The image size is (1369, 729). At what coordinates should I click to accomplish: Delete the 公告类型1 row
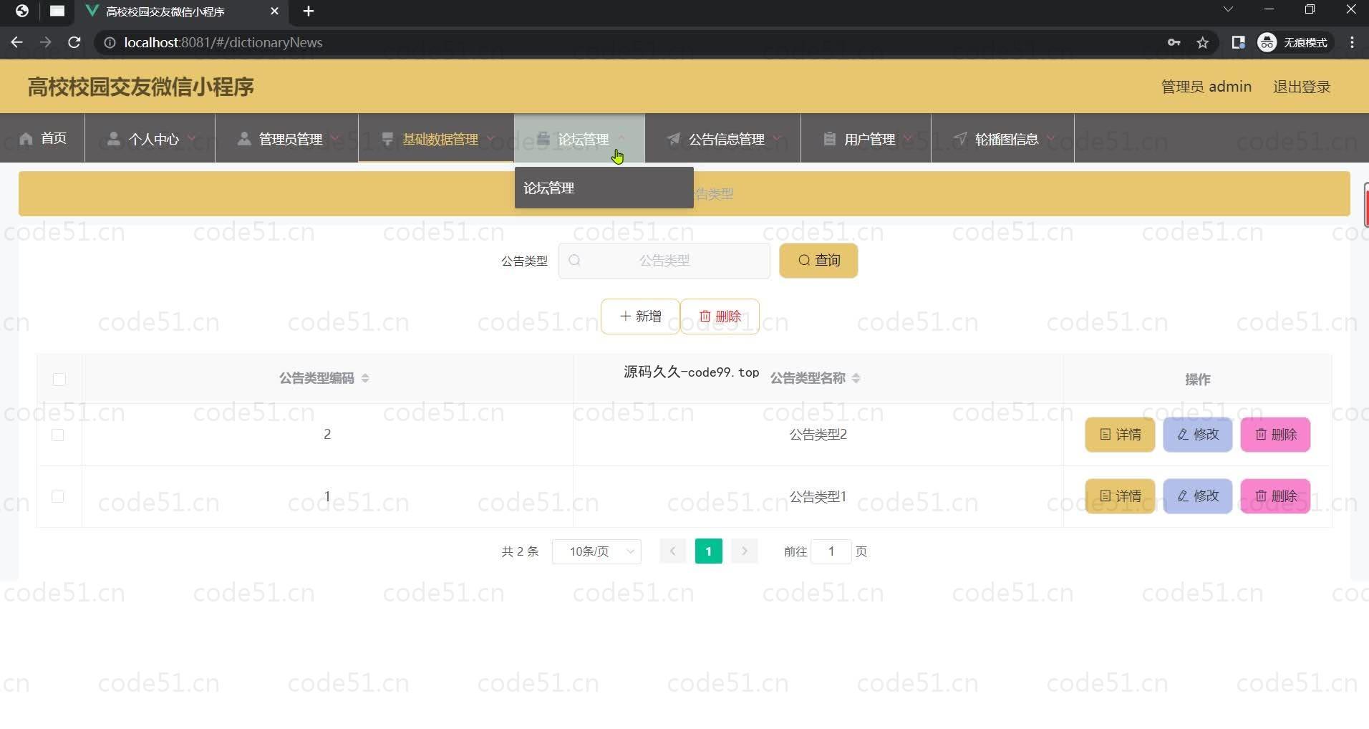tap(1275, 496)
